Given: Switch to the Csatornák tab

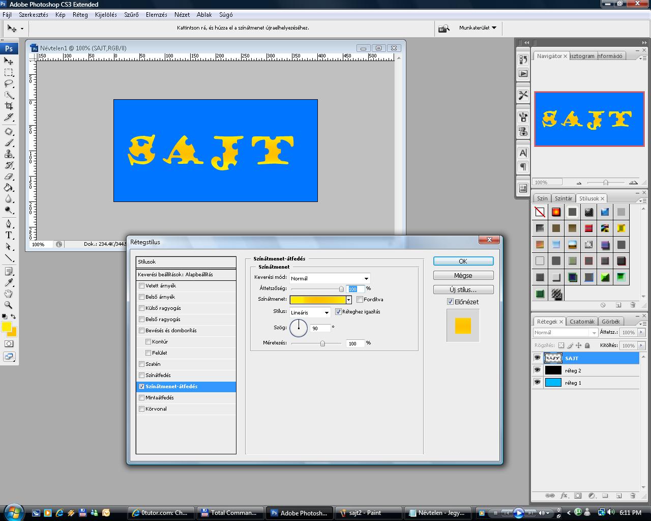Looking at the screenshot, I should click(582, 322).
